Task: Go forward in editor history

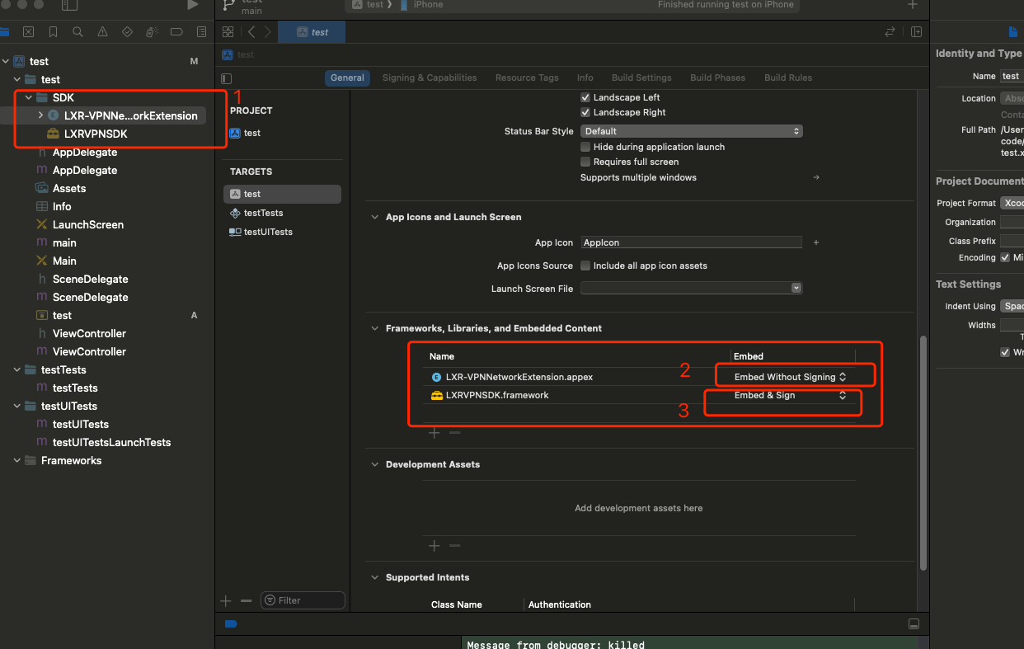Action: (267, 32)
